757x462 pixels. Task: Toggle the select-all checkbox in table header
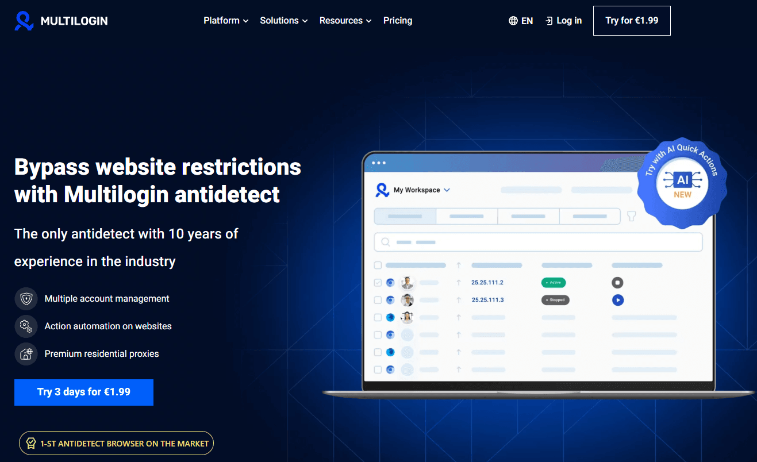coord(378,265)
